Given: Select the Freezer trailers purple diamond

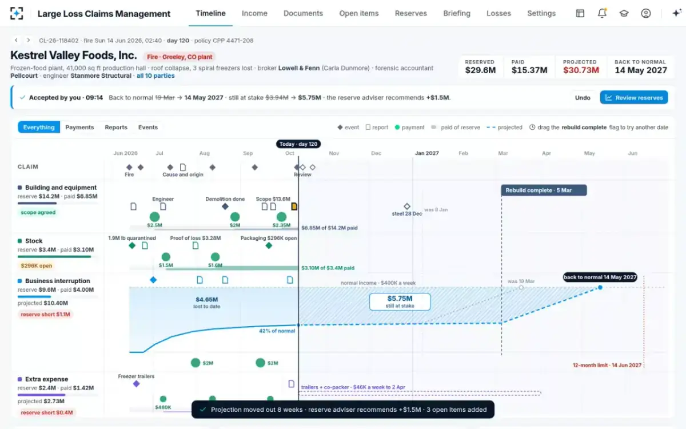Looking at the screenshot, I should coord(136,384).
